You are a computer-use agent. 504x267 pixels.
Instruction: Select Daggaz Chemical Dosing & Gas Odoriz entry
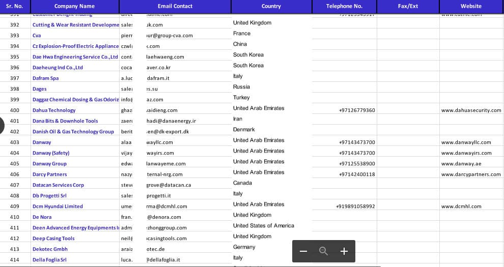[x=76, y=100]
